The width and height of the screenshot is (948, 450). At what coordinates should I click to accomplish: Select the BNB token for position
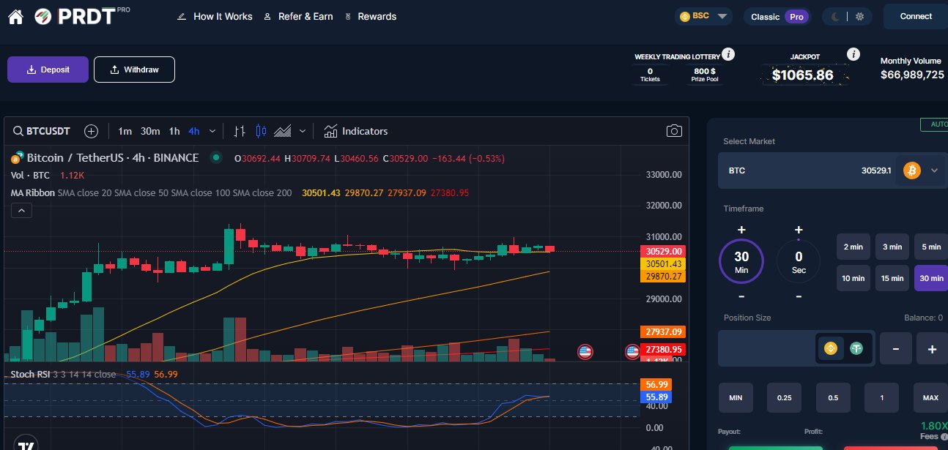[831, 349]
